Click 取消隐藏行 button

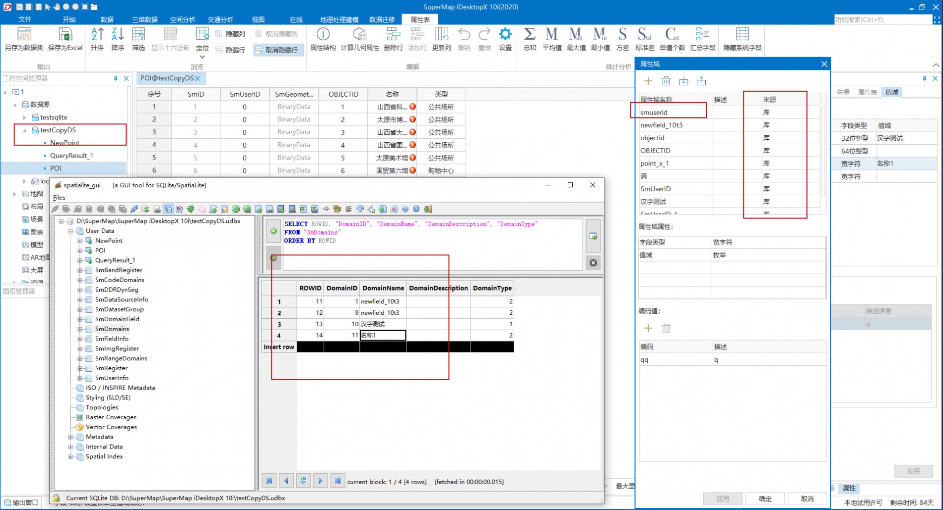click(277, 50)
